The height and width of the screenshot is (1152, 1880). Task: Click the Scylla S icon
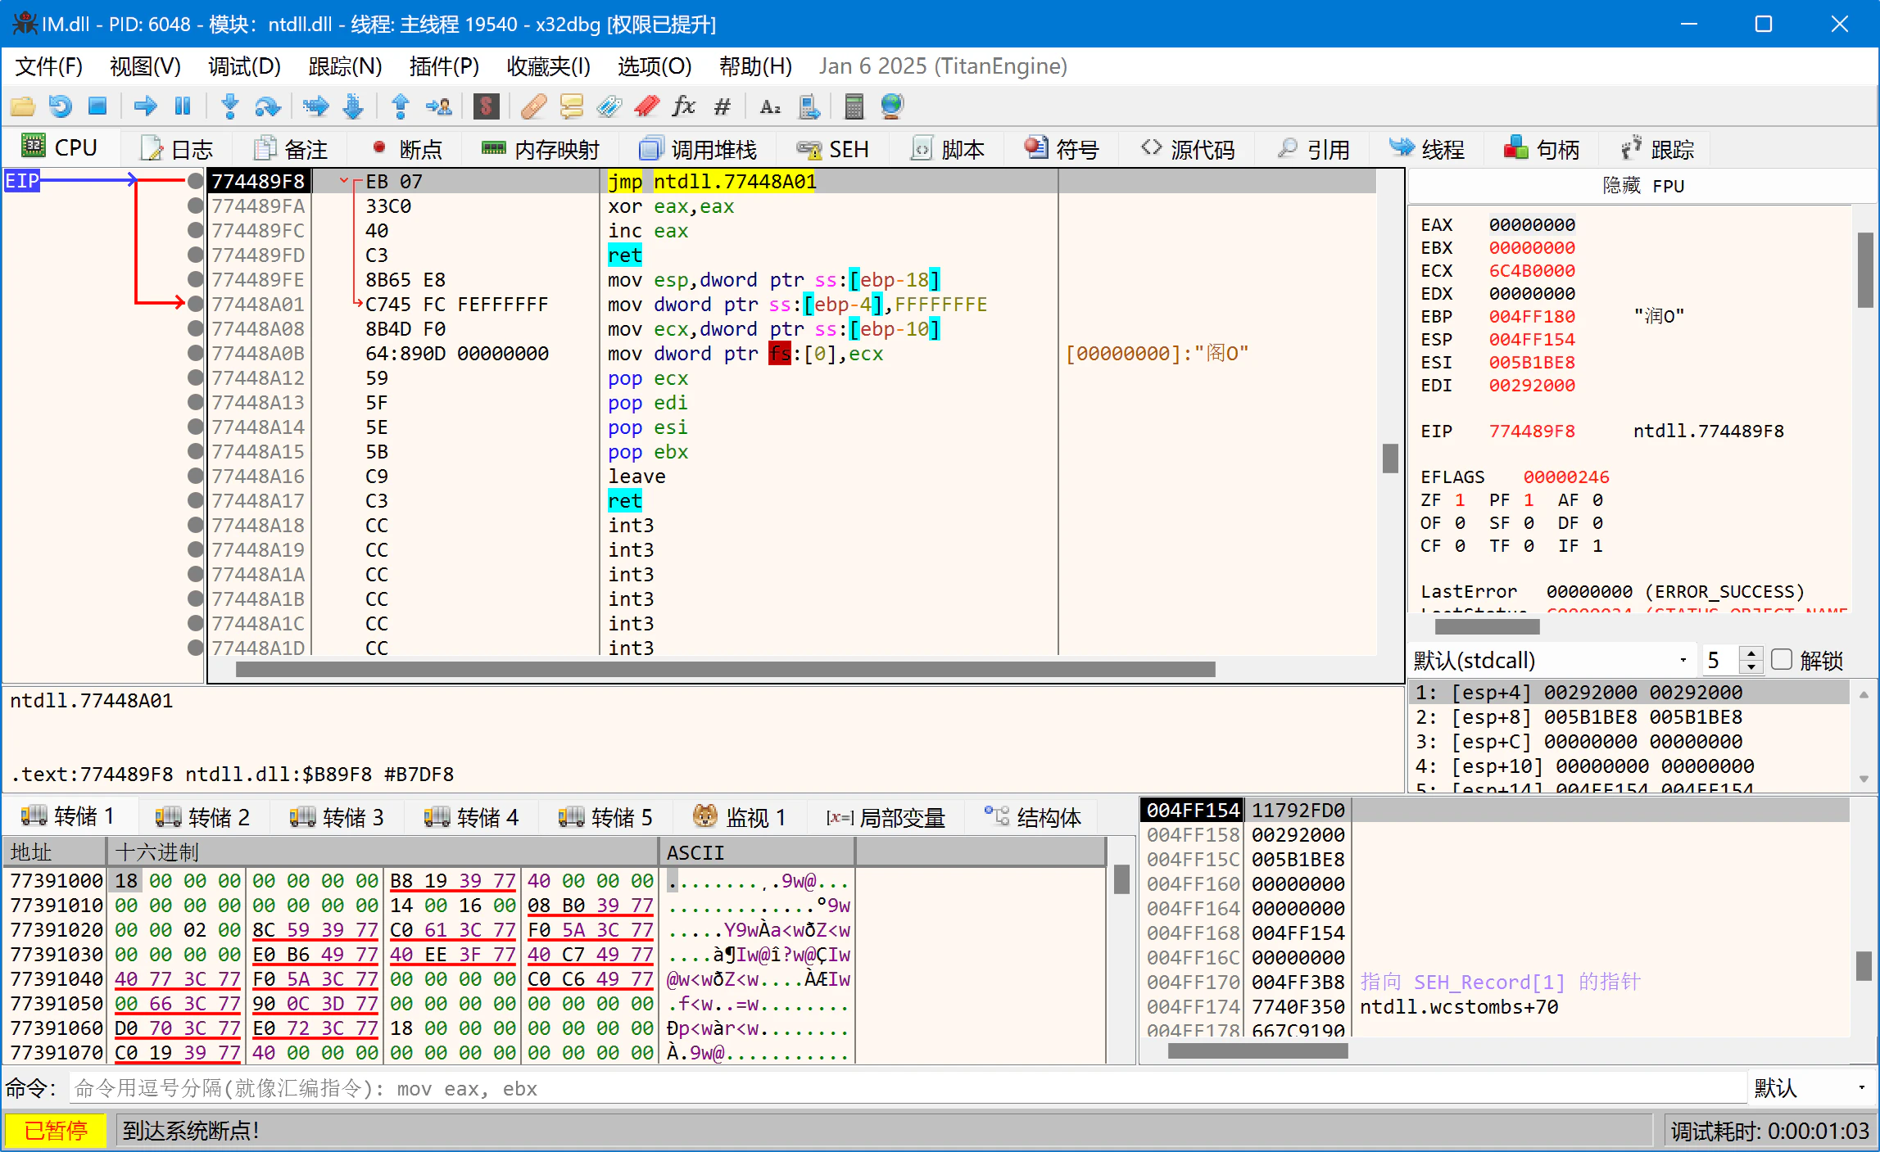pyautogui.click(x=486, y=106)
